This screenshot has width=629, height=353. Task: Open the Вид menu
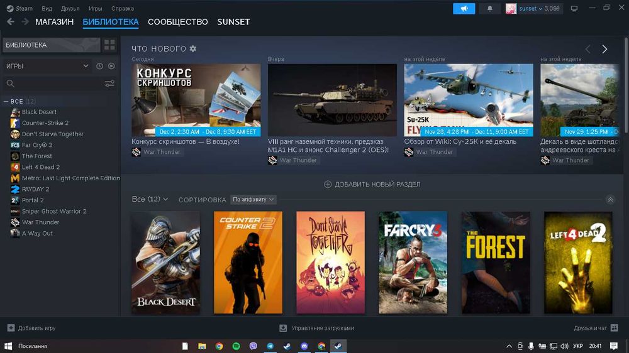pyautogui.click(x=47, y=8)
